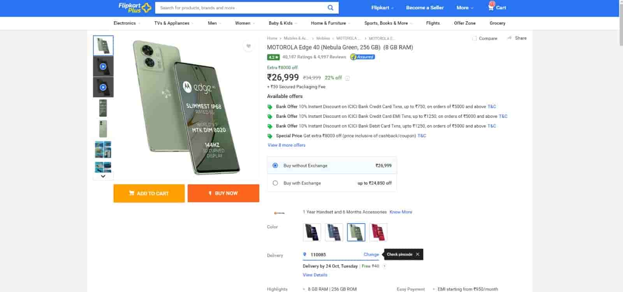Add phone to wishlist with heart icon
Screen dimensions: 623x292
pos(248,46)
